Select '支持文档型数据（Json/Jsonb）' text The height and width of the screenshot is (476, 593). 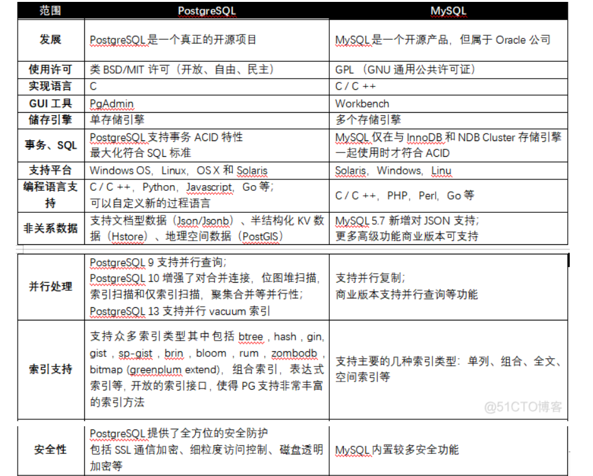[x=162, y=220]
